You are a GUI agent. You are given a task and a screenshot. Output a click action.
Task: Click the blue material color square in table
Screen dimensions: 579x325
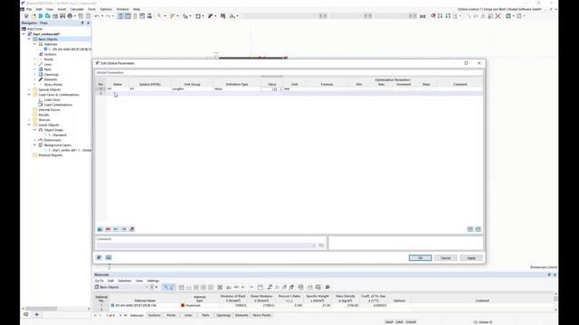tap(112, 305)
